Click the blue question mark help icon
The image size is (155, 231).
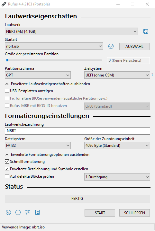pos(152,75)
